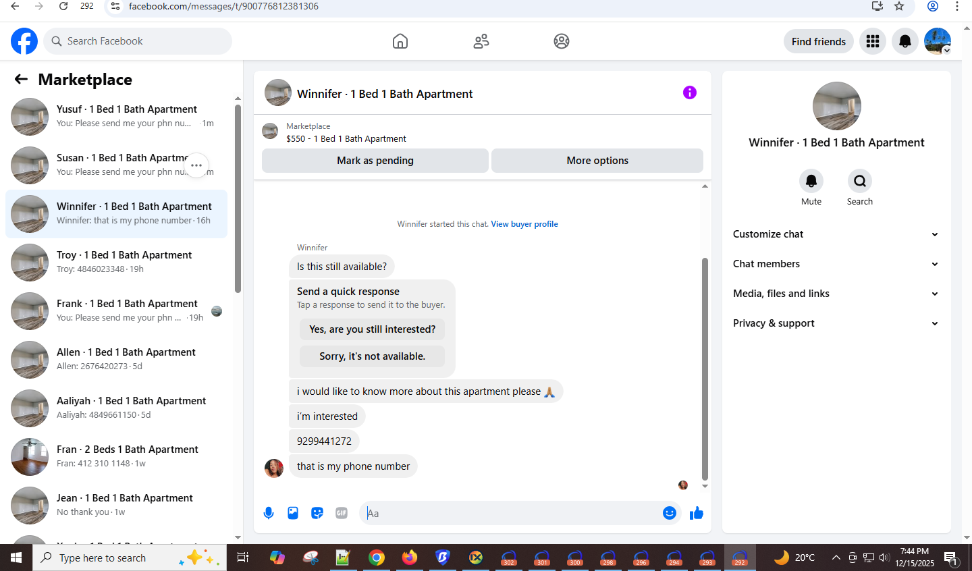Open Yusuf's conversation
The image size is (972, 571).
[x=116, y=117]
